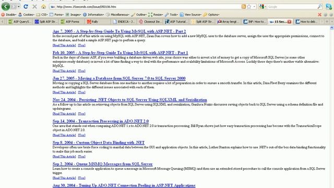The width and height of the screenshot is (334, 188).
Task: Click the red X error indicator icon
Action: [x=319, y=15]
